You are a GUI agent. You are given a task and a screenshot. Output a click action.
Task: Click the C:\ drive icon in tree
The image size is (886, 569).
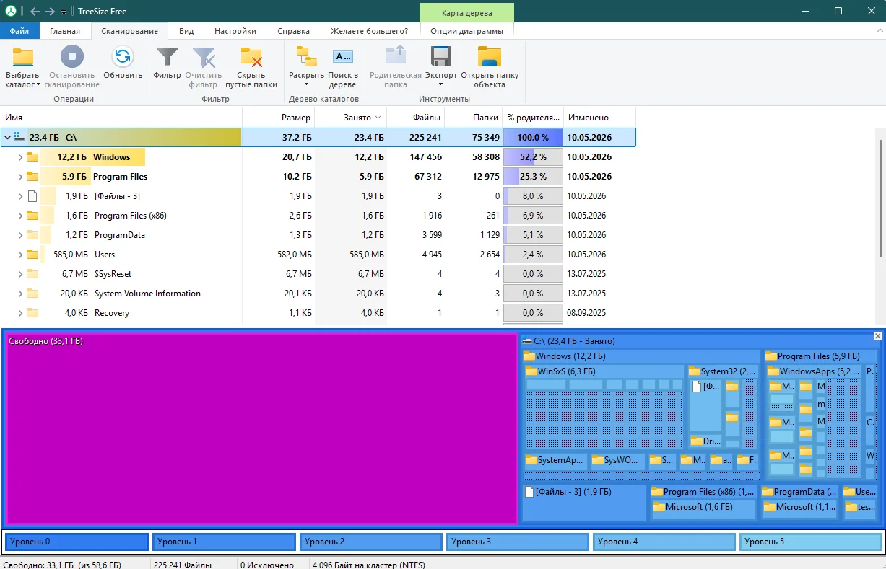coord(19,136)
